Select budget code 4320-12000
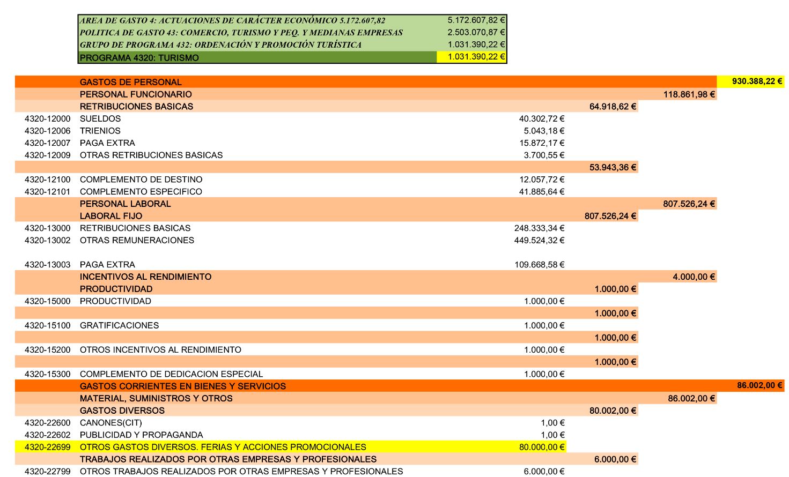Image resolution: width=789 pixels, height=477 pixels. tap(47, 118)
